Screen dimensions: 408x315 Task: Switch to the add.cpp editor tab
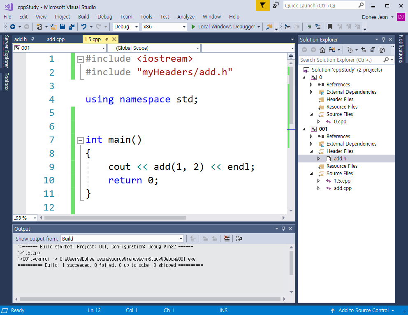[56, 39]
